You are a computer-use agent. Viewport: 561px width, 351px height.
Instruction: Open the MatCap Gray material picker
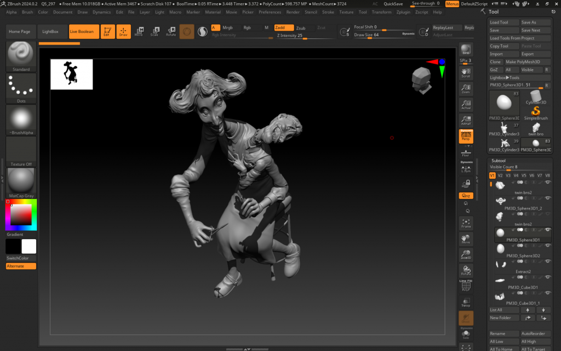(x=21, y=183)
